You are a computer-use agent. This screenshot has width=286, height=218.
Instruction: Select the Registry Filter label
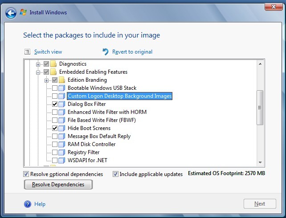pos(84,152)
